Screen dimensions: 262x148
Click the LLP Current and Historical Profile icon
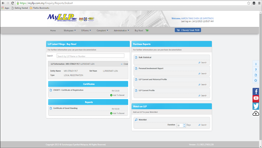[136, 79]
